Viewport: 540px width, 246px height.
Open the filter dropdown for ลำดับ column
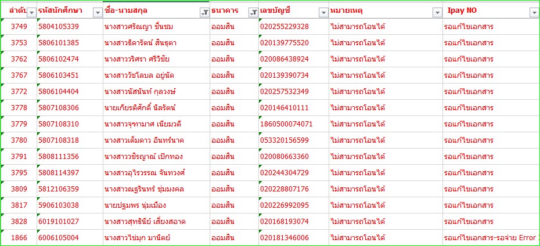coord(31,13)
